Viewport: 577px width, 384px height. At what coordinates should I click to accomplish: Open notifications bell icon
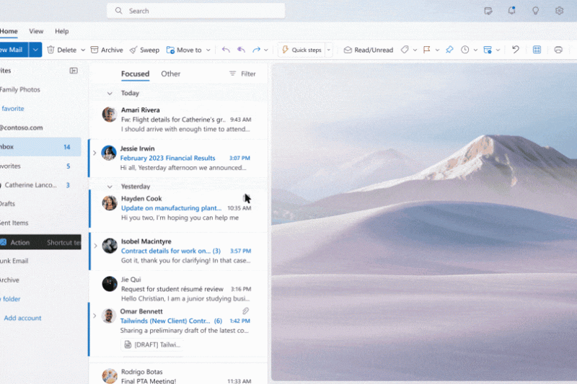(x=511, y=11)
